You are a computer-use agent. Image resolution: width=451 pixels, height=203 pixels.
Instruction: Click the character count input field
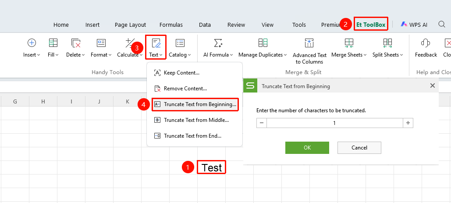click(334, 123)
